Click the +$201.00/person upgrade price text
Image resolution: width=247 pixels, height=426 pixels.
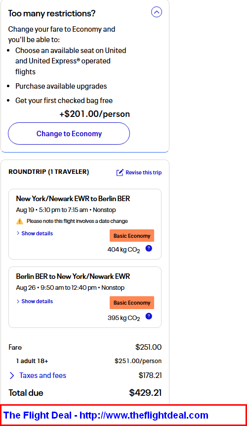point(94,114)
